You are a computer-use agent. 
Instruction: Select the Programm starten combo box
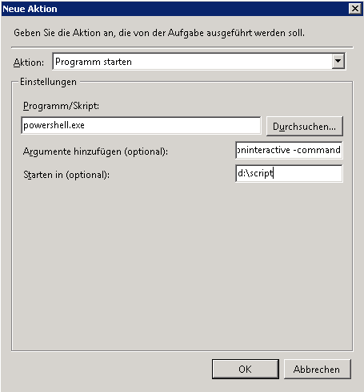[199, 62]
